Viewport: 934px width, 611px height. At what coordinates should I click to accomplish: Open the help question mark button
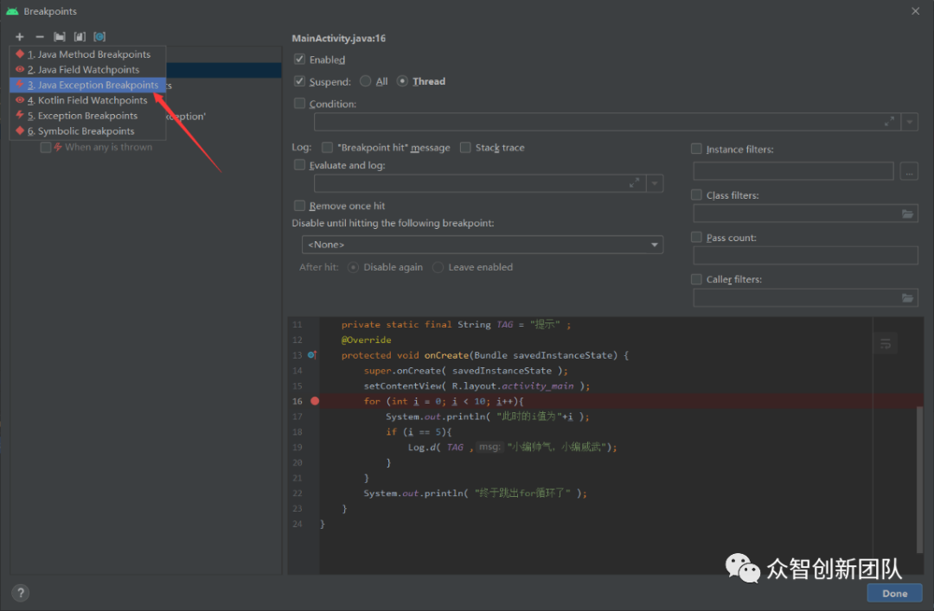(x=20, y=593)
